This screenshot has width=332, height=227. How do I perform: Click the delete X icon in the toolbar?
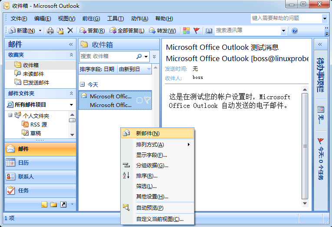coord(70,31)
